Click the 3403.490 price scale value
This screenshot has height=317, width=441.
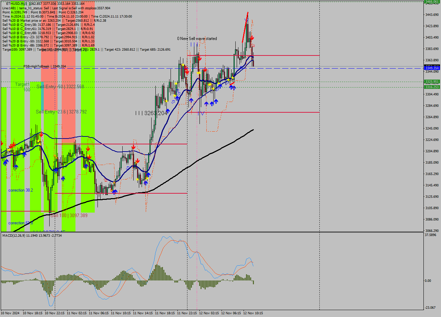432,37
